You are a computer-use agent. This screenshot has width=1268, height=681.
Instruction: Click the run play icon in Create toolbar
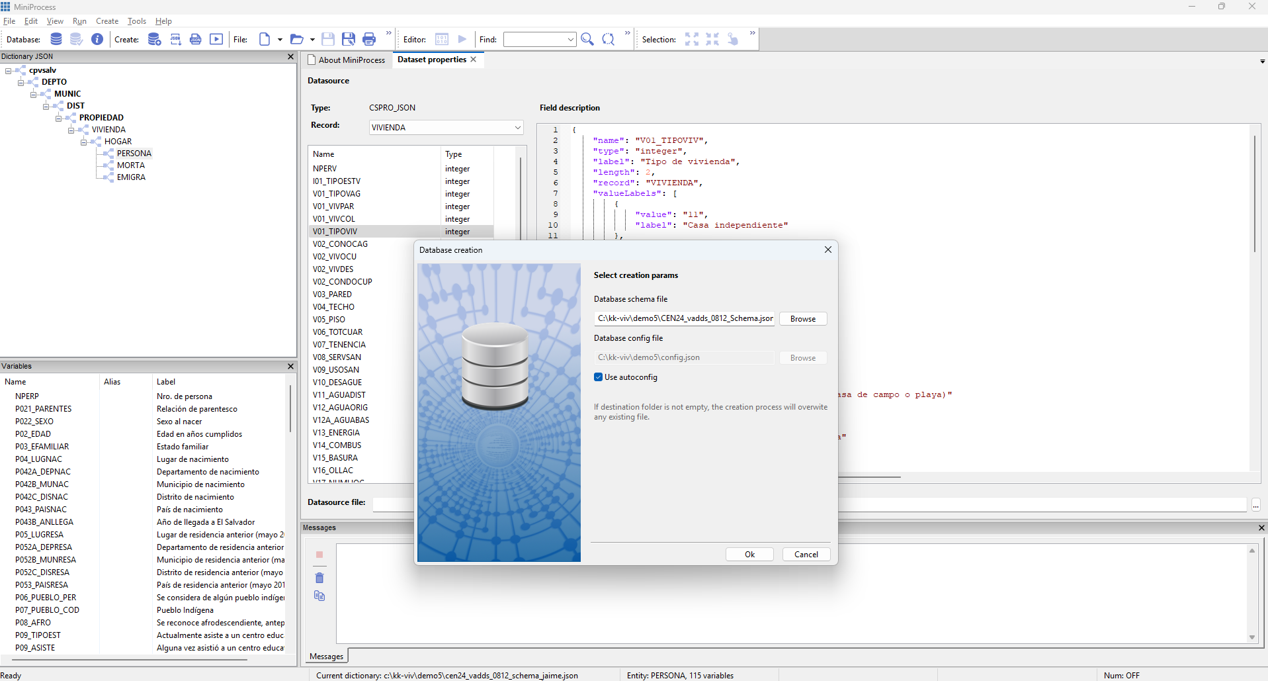point(216,39)
